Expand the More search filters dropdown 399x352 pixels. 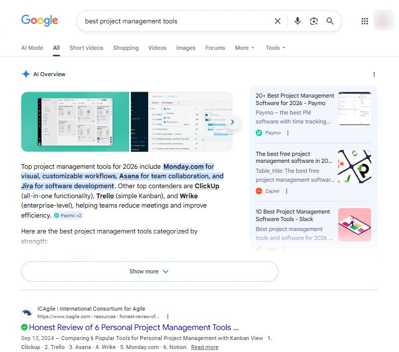(244, 48)
